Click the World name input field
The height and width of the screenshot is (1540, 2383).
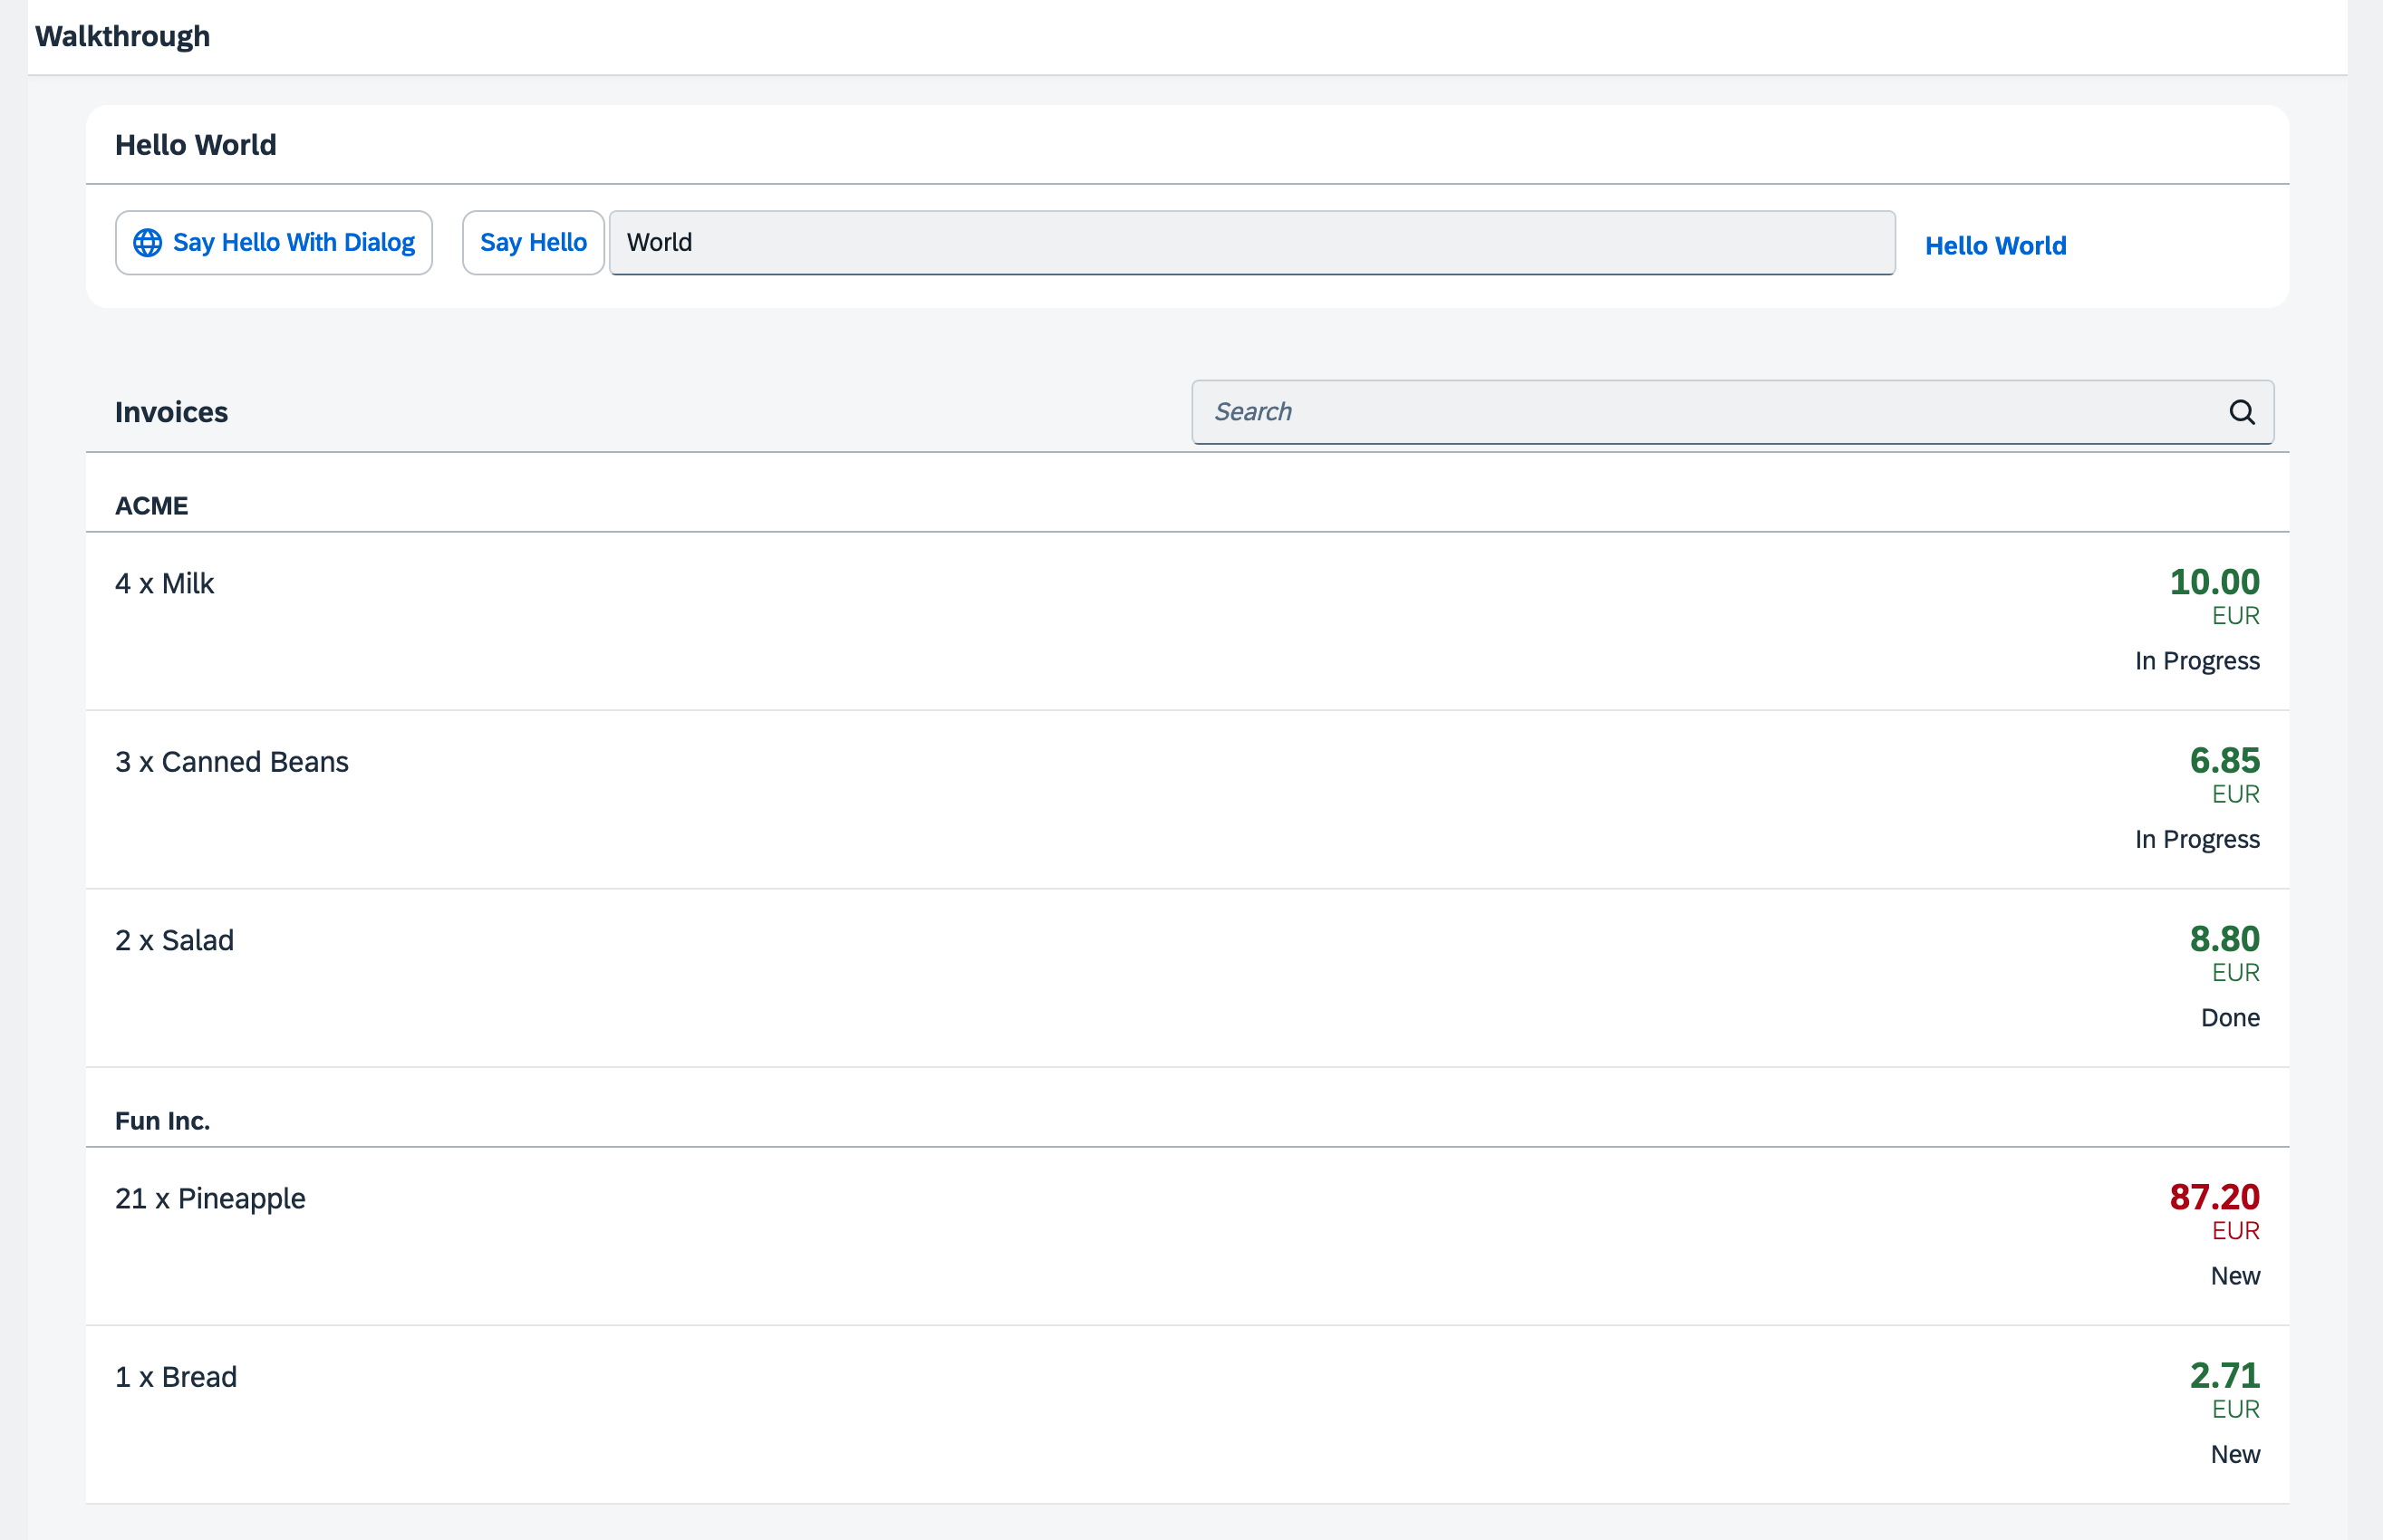tap(1250, 242)
